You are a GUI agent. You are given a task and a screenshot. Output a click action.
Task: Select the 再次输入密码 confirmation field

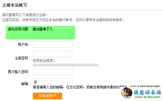click(53, 72)
